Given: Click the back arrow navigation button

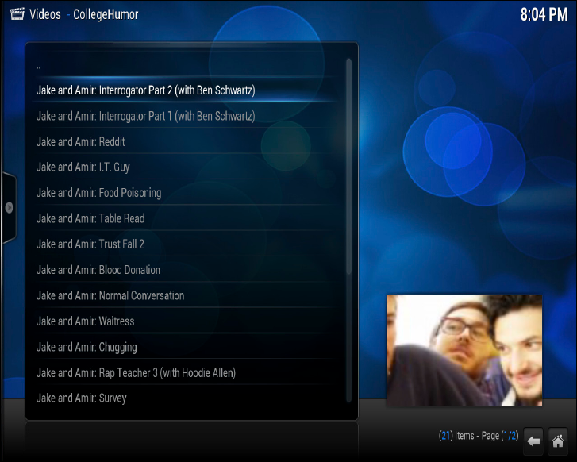Looking at the screenshot, I should click(533, 441).
